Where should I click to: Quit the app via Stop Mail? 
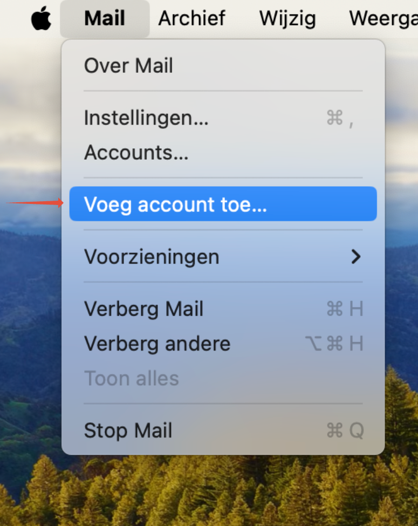(x=223, y=431)
